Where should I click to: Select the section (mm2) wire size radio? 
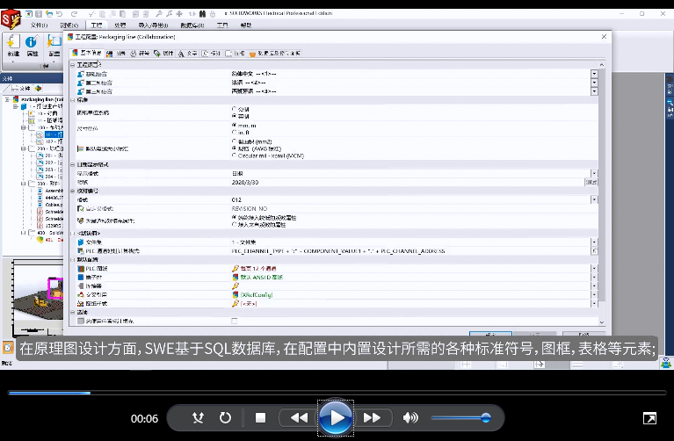(x=235, y=141)
